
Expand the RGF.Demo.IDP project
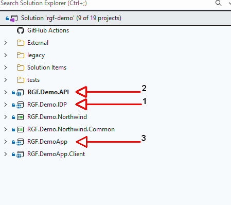[x=6, y=105]
